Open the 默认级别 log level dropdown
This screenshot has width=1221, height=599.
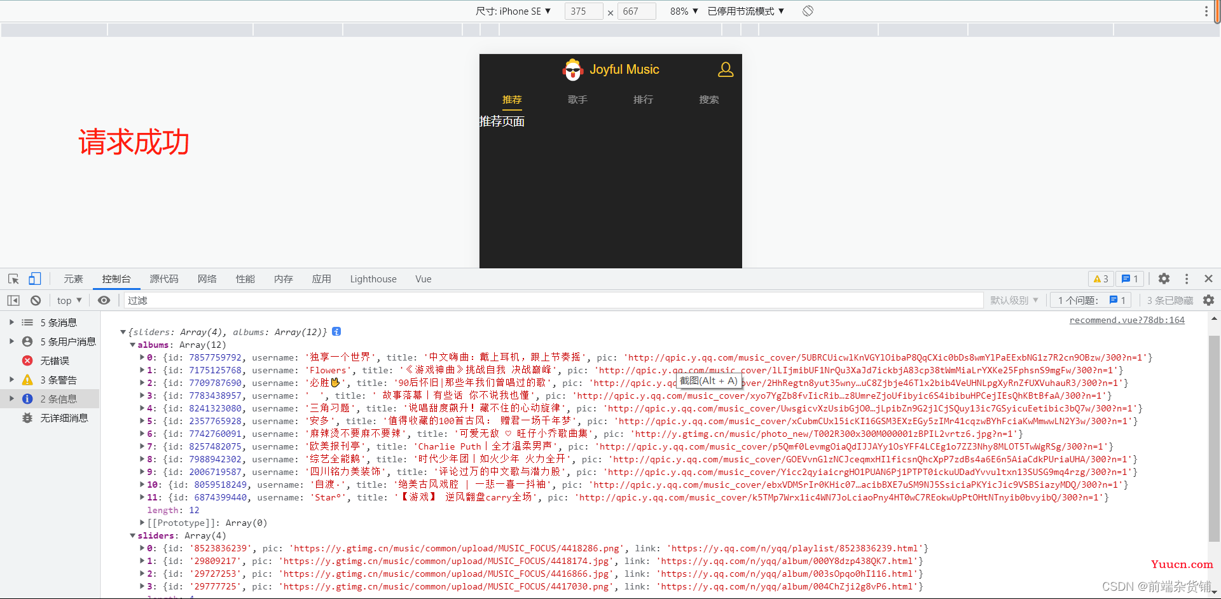click(1014, 301)
